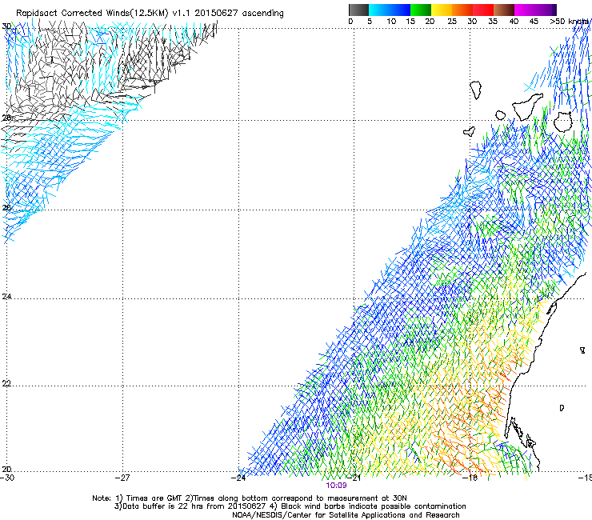Click the green 15–20 knots color segment
The image size is (592, 520).
[421, 10]
